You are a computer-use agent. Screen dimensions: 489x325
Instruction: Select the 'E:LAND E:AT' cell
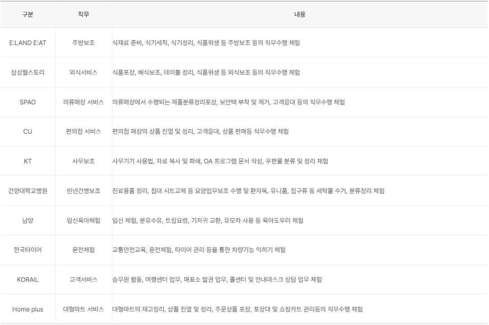[x=28, y=43]
